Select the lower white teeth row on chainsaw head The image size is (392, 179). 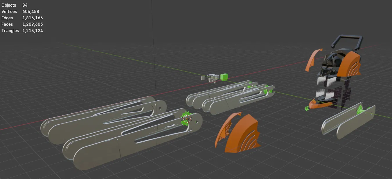click(x=324, y=94)
